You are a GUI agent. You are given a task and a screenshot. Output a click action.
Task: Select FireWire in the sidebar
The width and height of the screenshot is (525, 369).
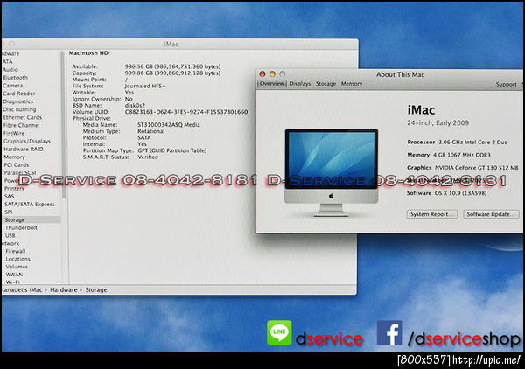pos(14,133)
